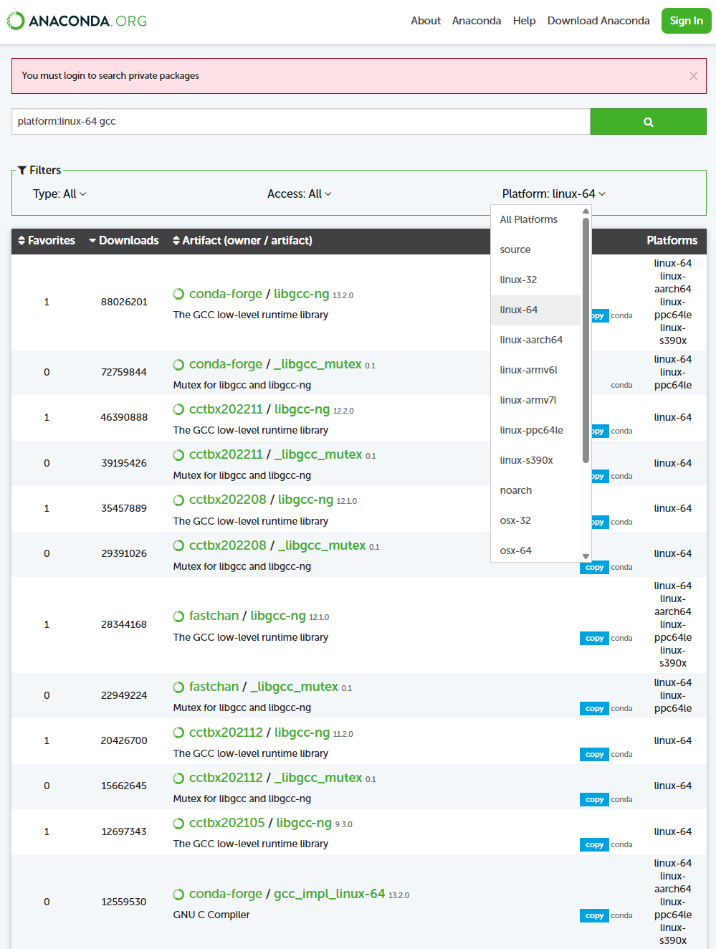Click the package icon beside cctbx202208 / libgcc-ng
The image size is (716, 949).
coord(178,500)
